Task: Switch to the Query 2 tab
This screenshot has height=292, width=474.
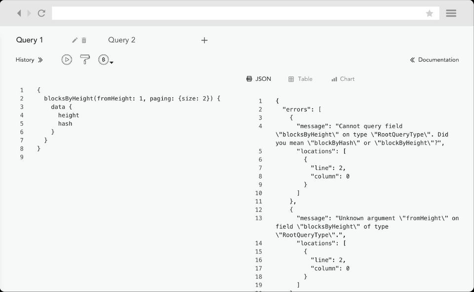Action: (121, 40)
